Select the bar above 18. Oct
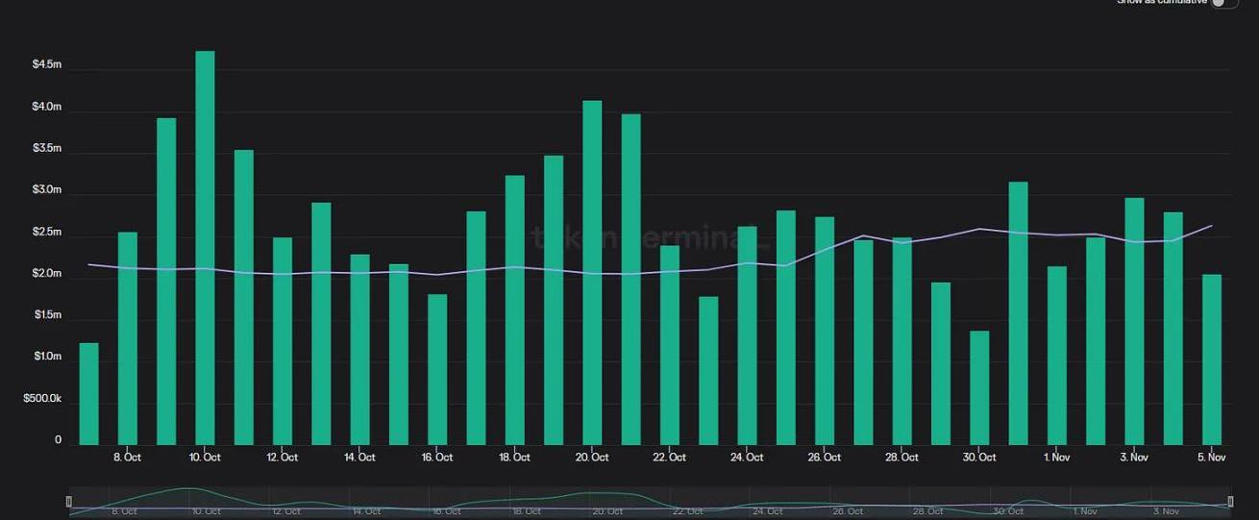Viewport: 1259px width, 520px height. point(515,310)
